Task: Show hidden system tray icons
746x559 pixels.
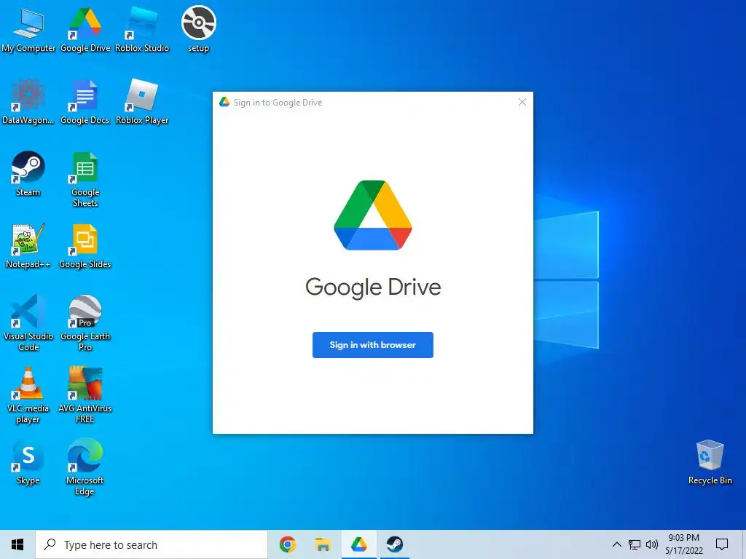Action: pos(616,544)
